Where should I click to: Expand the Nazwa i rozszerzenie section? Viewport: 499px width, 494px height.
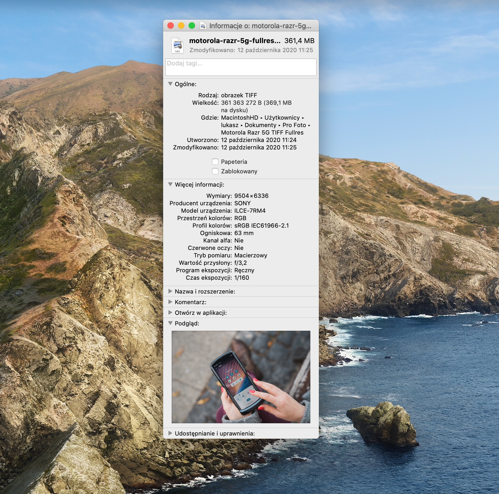(170, 291)
